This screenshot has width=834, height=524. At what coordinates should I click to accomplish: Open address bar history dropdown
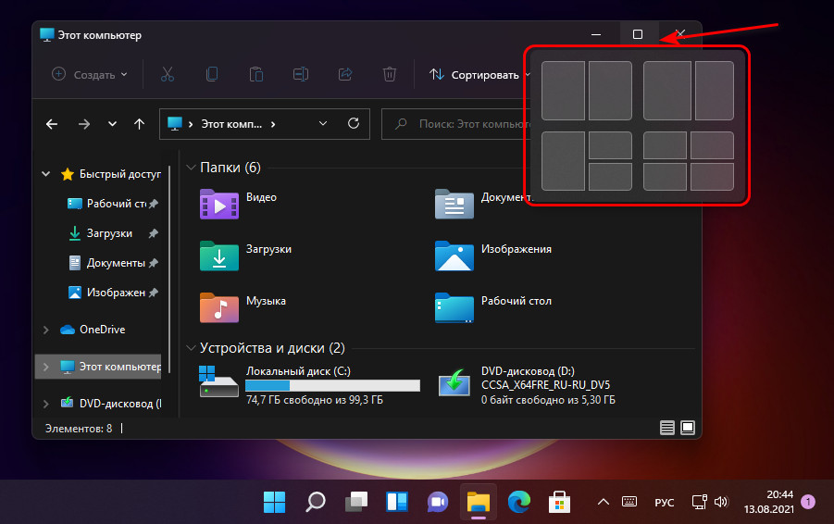323,123
